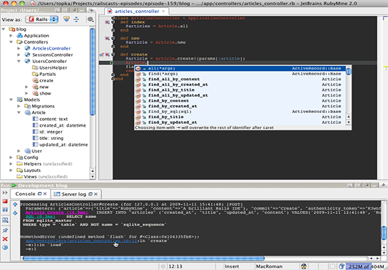Viewport: 388px width, 270px height.
Task: Click the Server log tab icon
Action: coord(57,194)
